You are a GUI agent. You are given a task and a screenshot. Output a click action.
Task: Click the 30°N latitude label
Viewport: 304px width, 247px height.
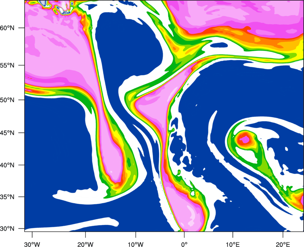(x=12, y=228)
